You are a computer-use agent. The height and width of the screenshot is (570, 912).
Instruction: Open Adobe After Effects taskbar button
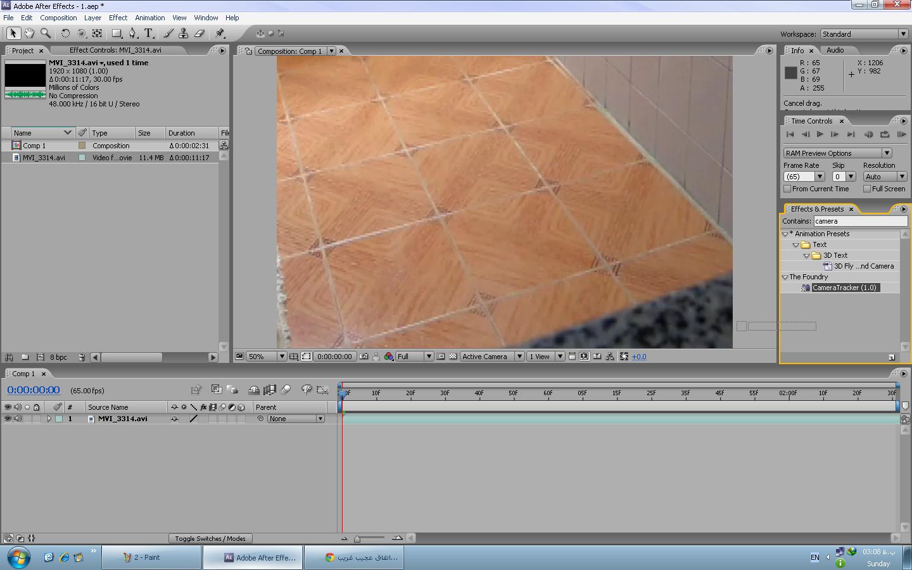(x=253, y=557)
